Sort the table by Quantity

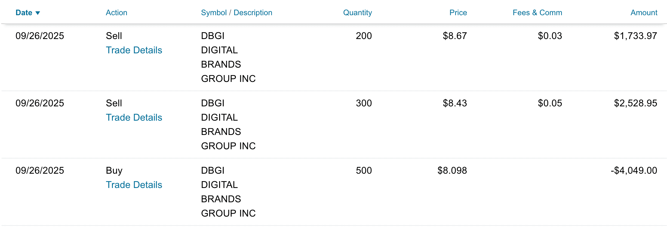(357, 13)
